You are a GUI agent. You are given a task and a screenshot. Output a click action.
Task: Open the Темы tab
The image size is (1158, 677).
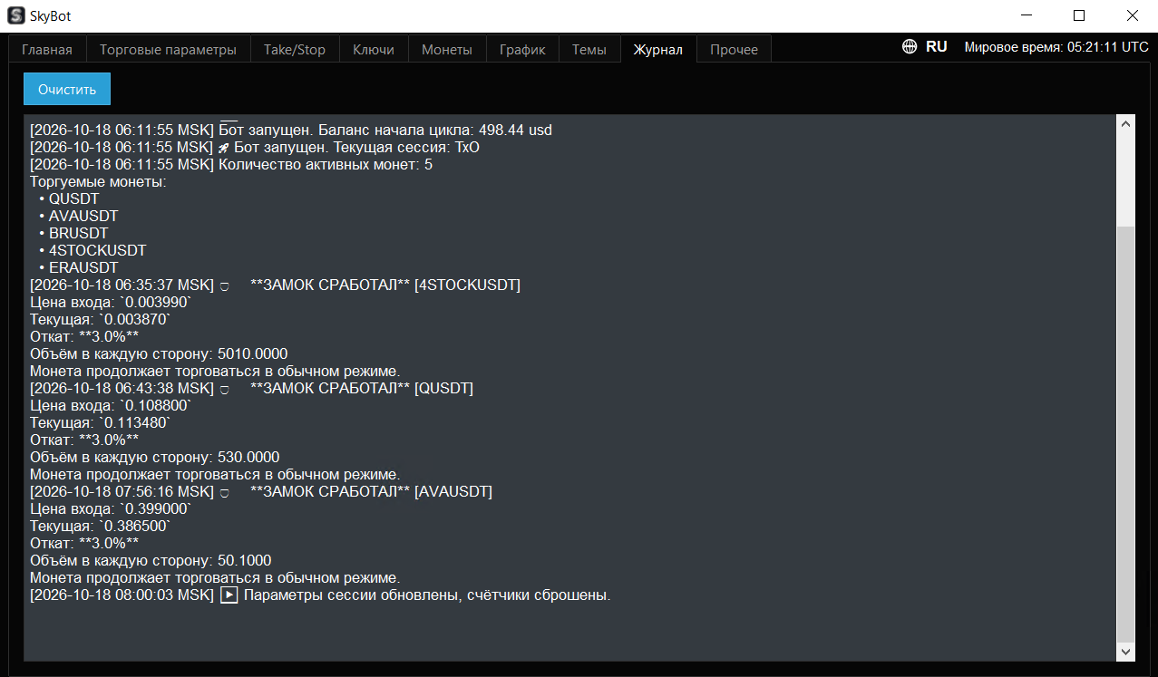point(589,50)
